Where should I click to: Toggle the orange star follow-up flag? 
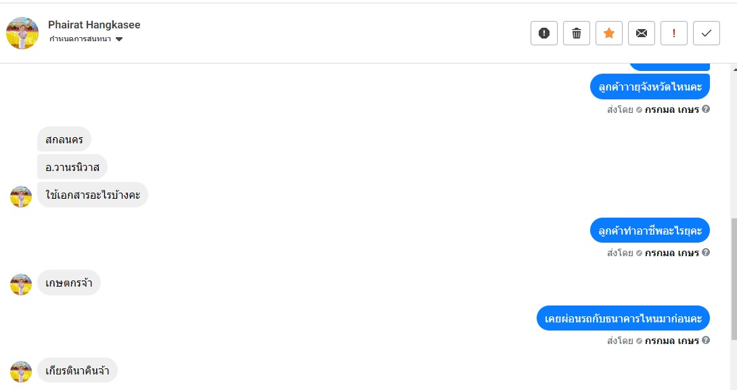(609, 33)
